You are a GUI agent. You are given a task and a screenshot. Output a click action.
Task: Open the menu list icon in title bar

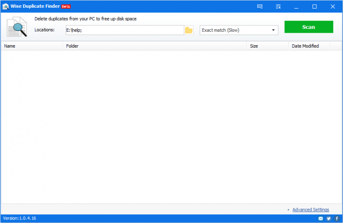(x=278, y=6)
